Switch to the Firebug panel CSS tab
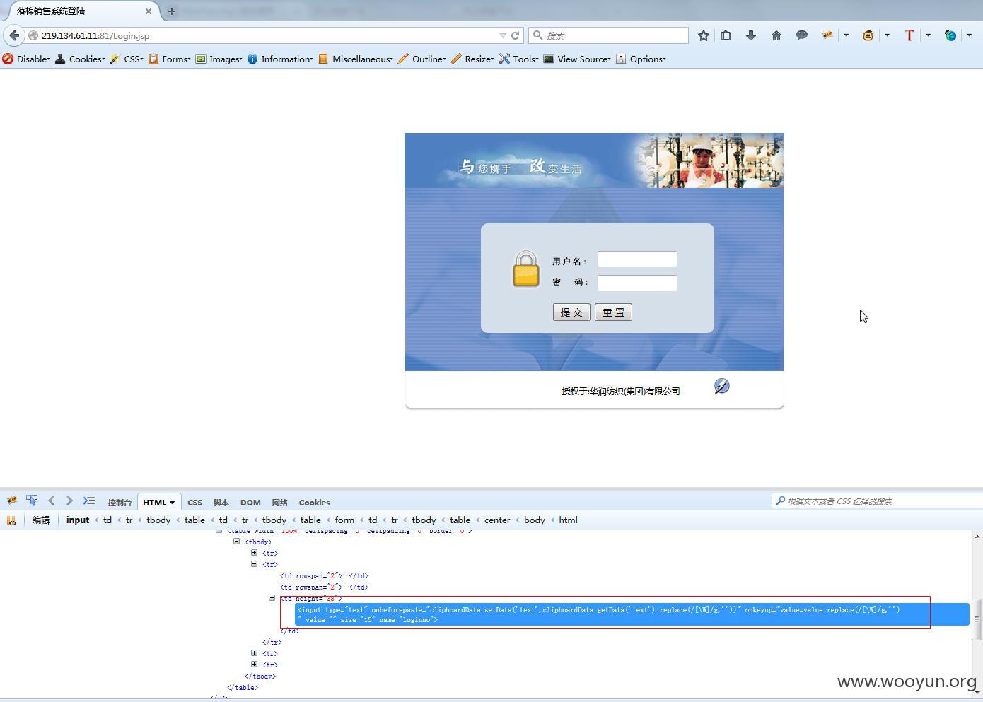983x702 pixels. coord(194,503)
